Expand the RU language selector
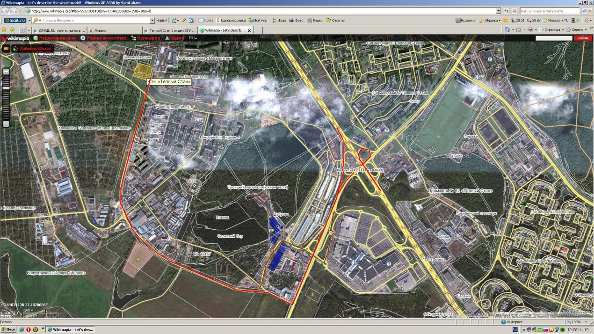Viewport: 594px width, 334px height. coord(193,38)
